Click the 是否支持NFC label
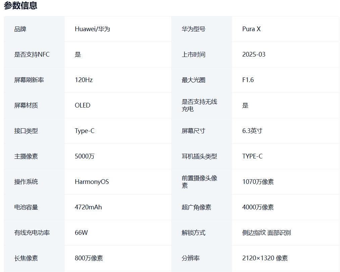The height and width of the screenshot is (272, 340). tap(32, 54)
